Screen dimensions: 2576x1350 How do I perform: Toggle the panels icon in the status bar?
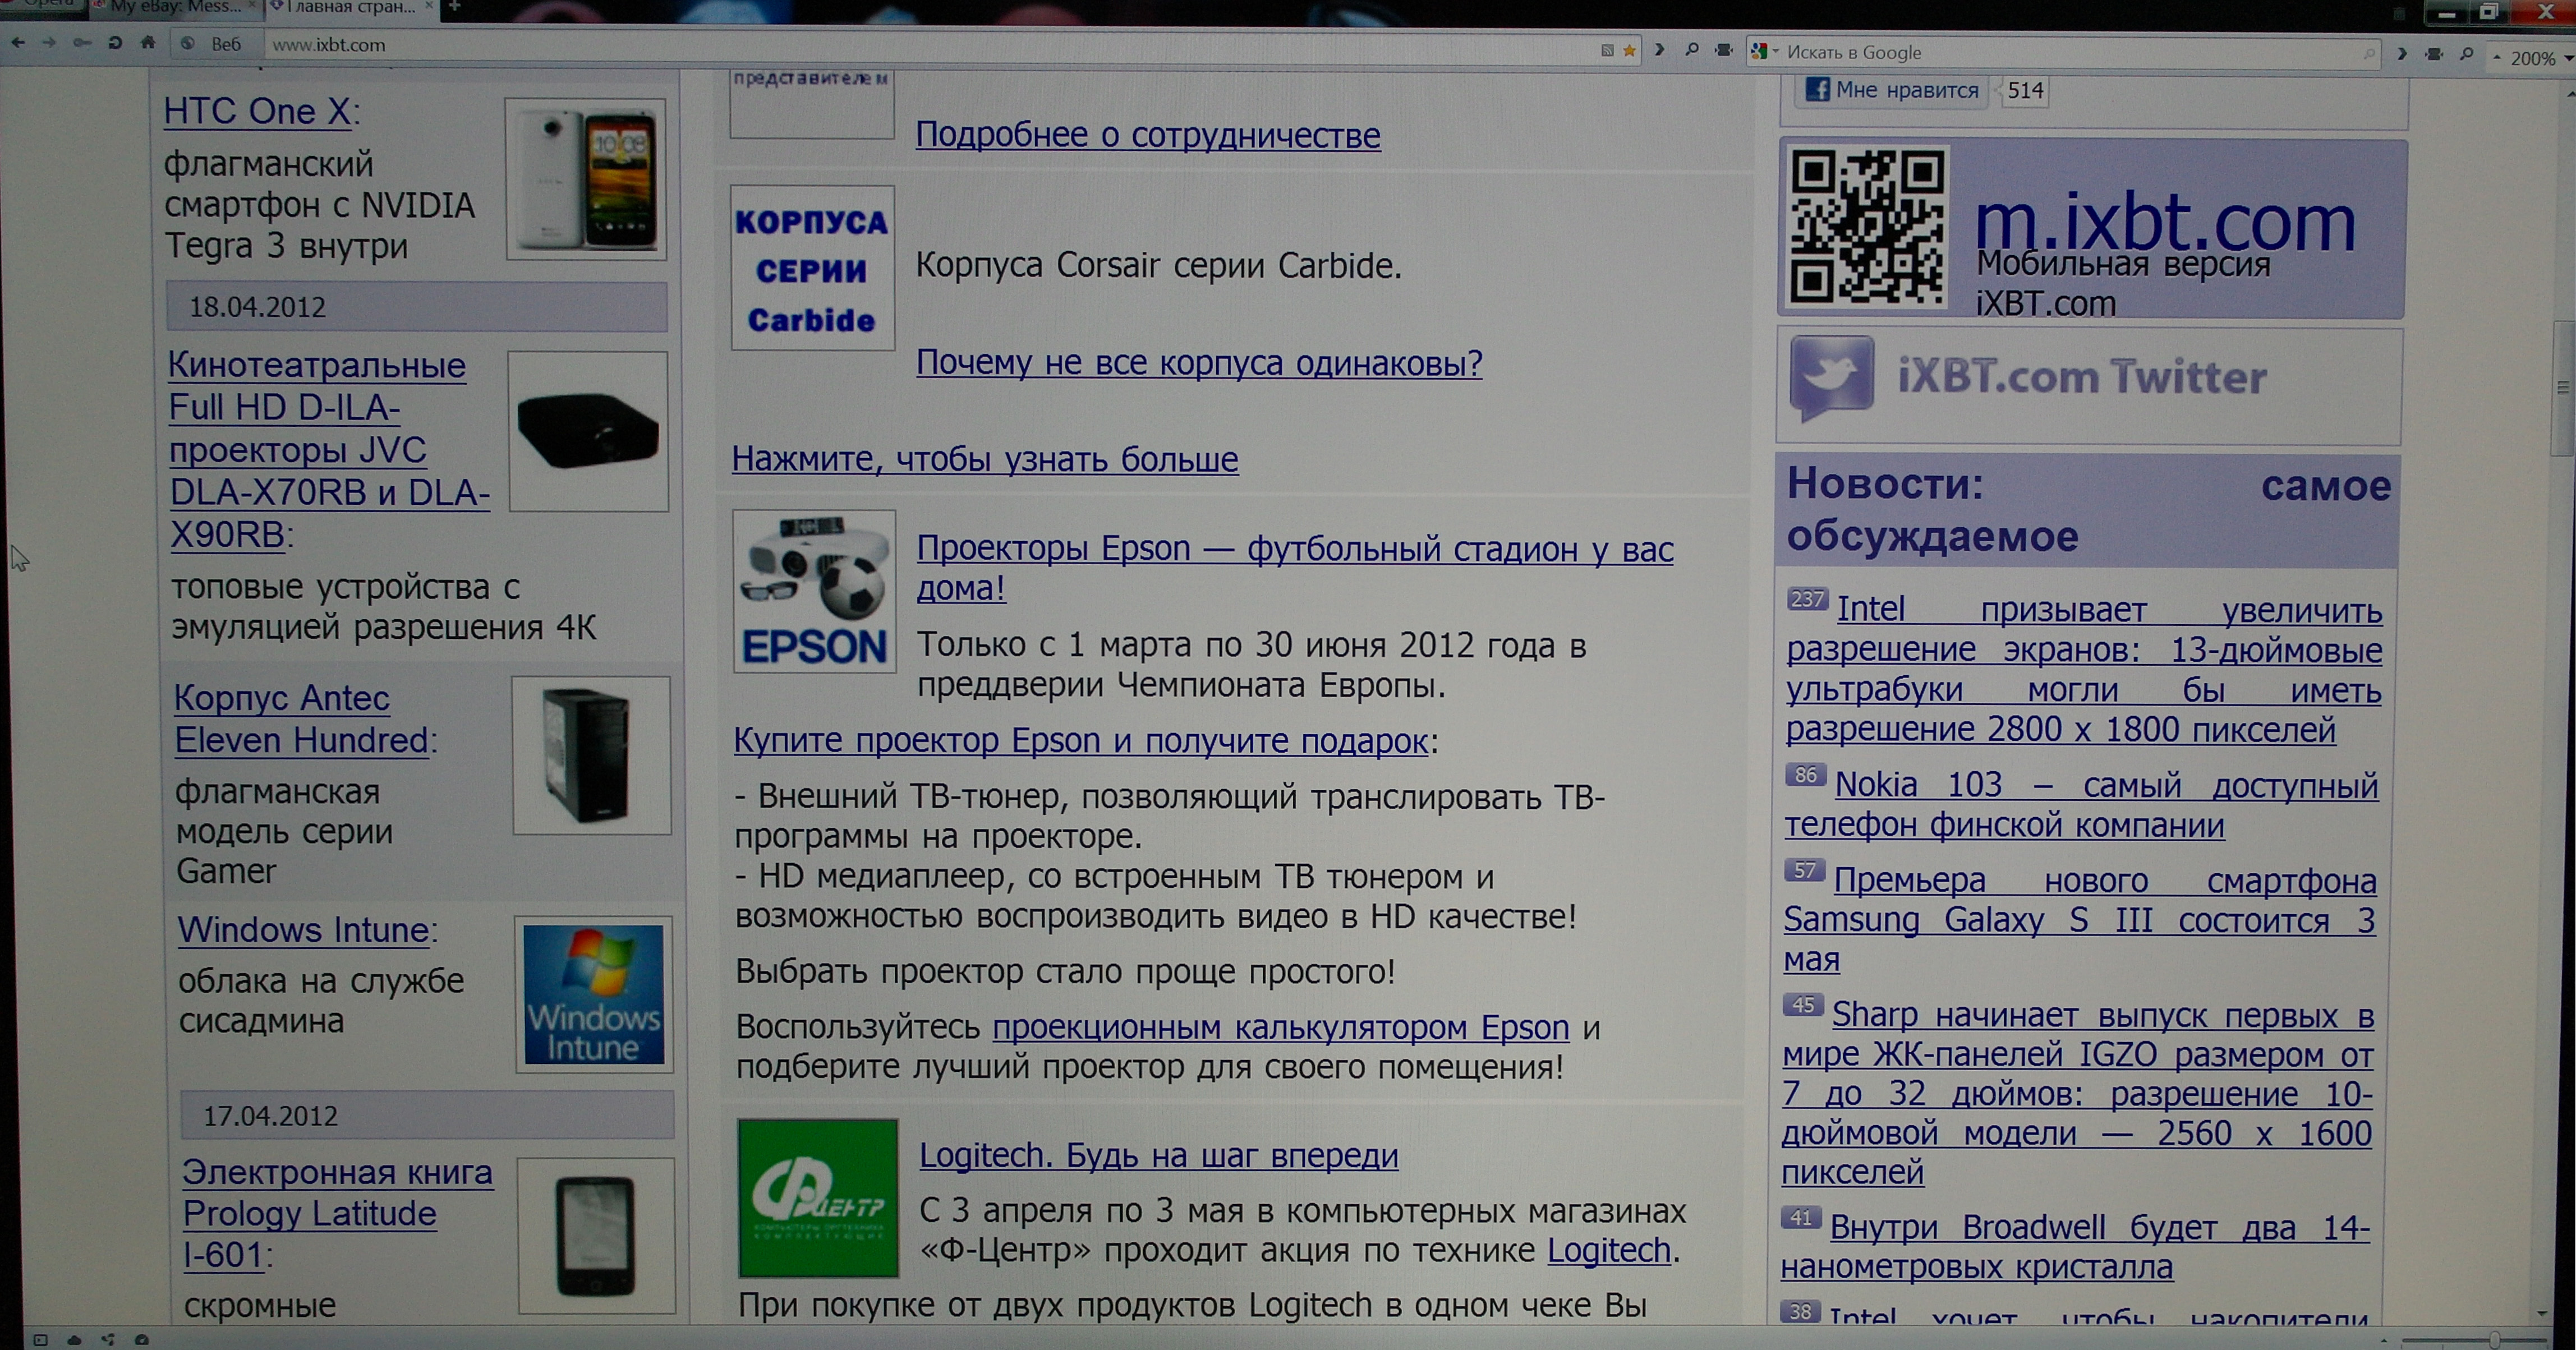[x=40, y=1340]
